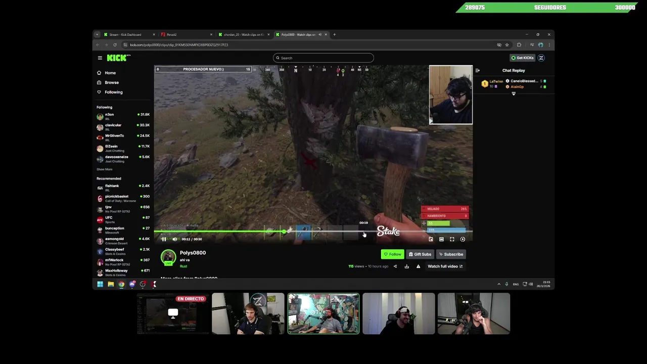
Task: Switch to shordan_20 clips tab
Action: point(243,34)
